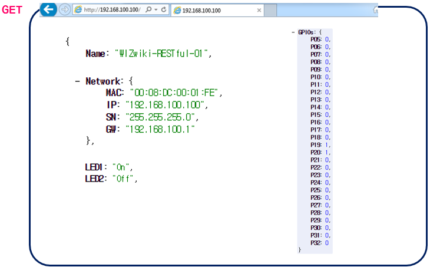
Task: Collapse the GPIOs JSON object
Action: point(293,32)
